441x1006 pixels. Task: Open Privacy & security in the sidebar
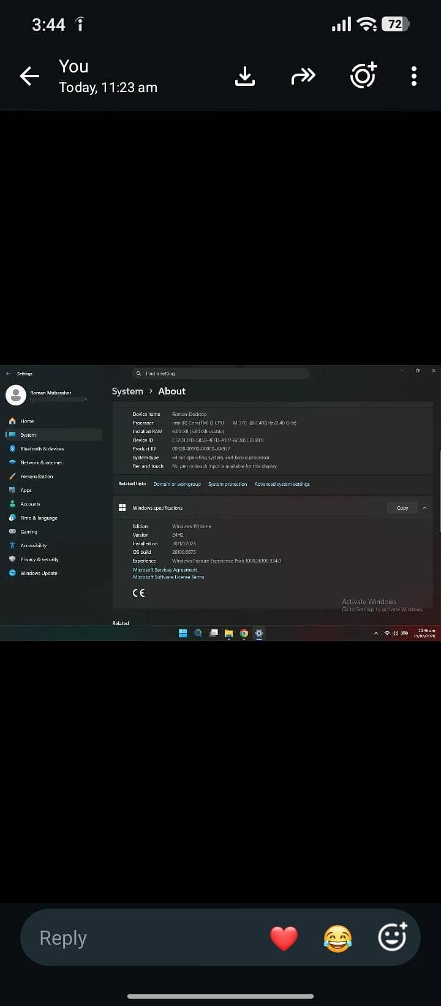(53, 559)
